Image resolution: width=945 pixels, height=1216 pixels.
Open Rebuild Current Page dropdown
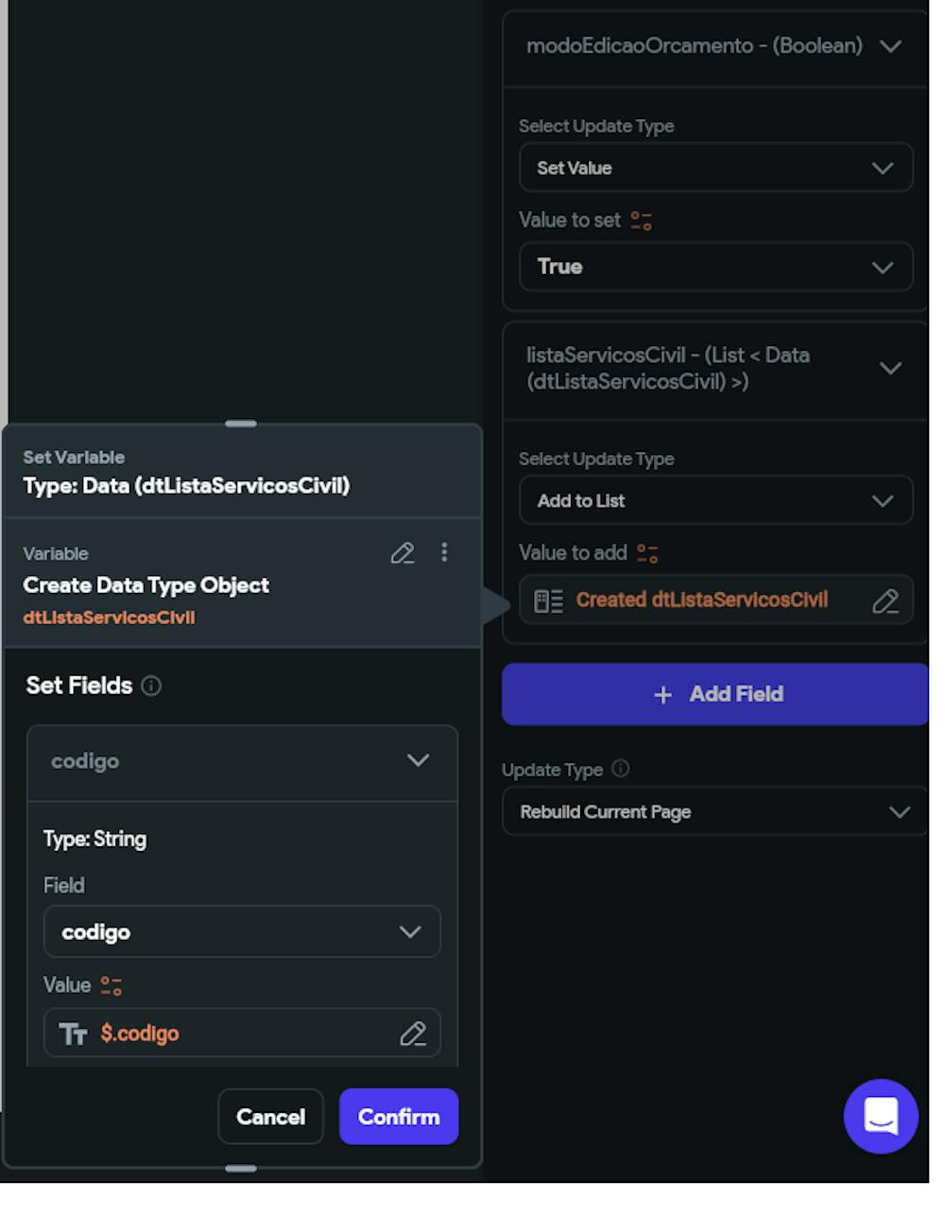coord(715,811)
